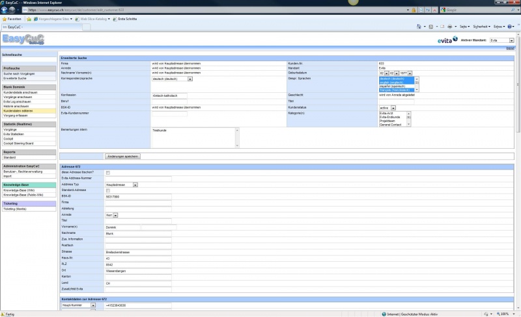Viewport: 521px width, 317px height.
Task: Click the EasyCuC logo
Action: tap(23, 39)
